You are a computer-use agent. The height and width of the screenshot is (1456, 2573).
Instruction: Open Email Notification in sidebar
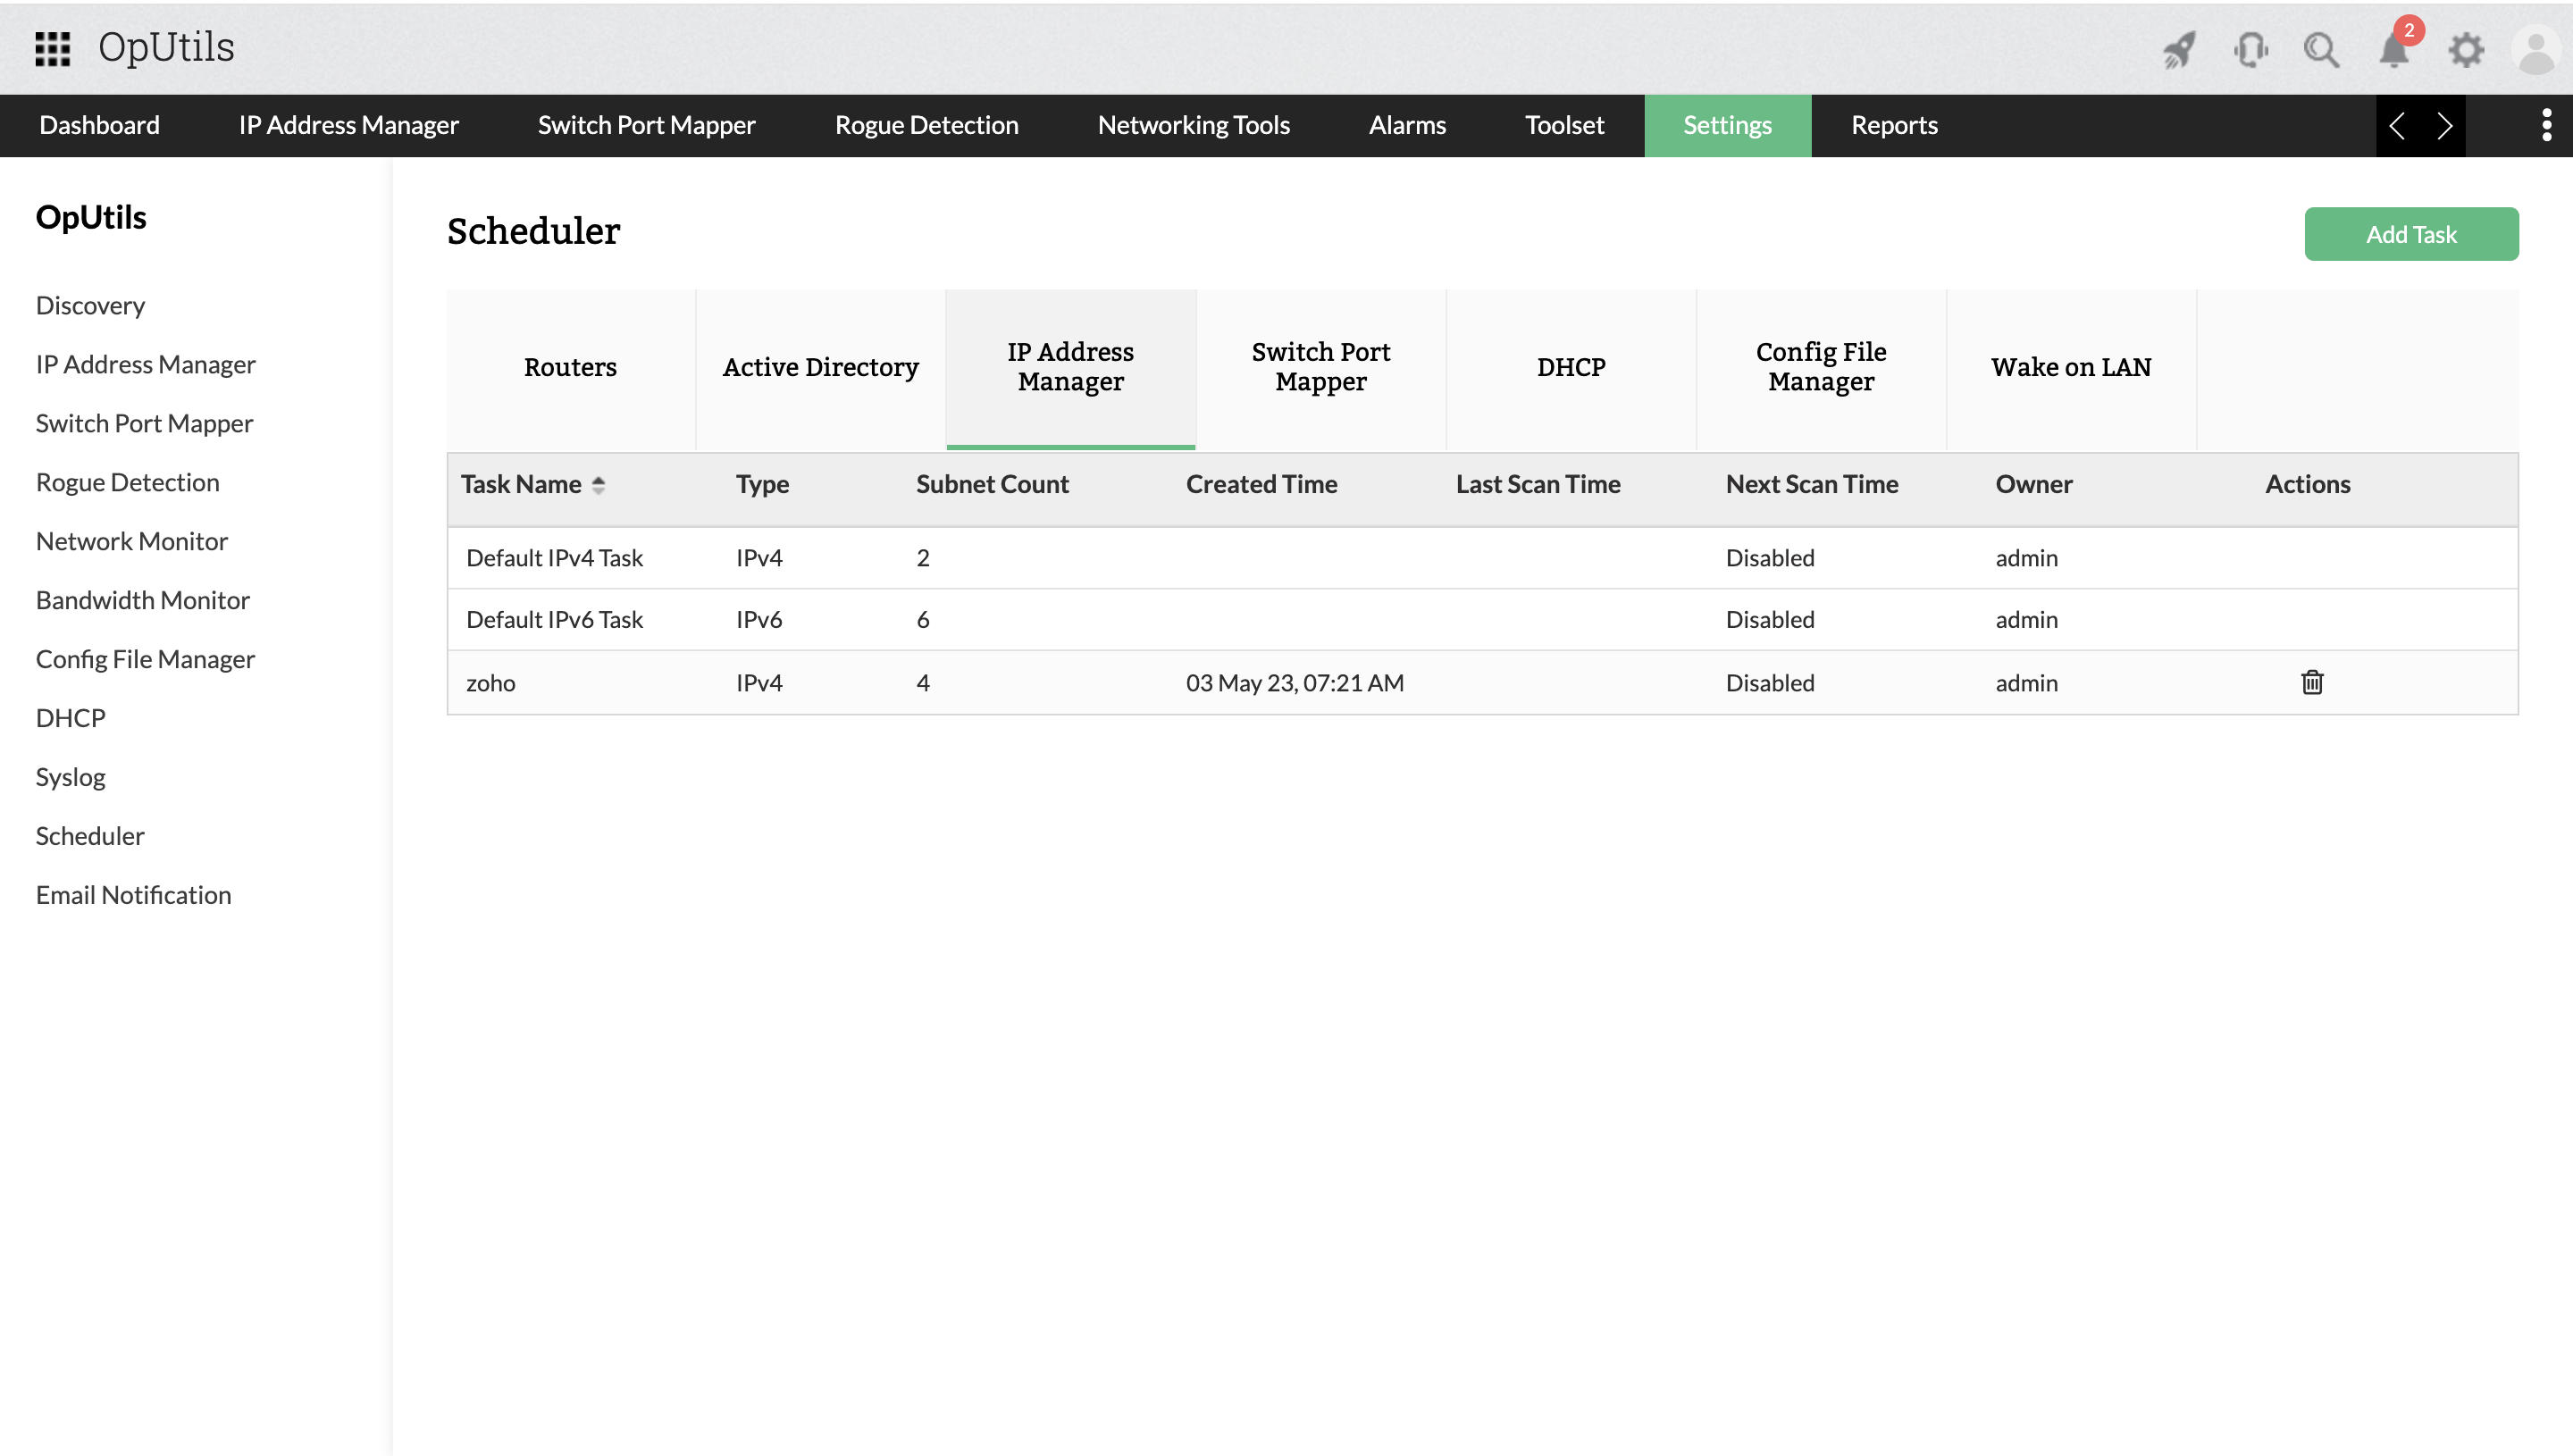pos(133,895)
